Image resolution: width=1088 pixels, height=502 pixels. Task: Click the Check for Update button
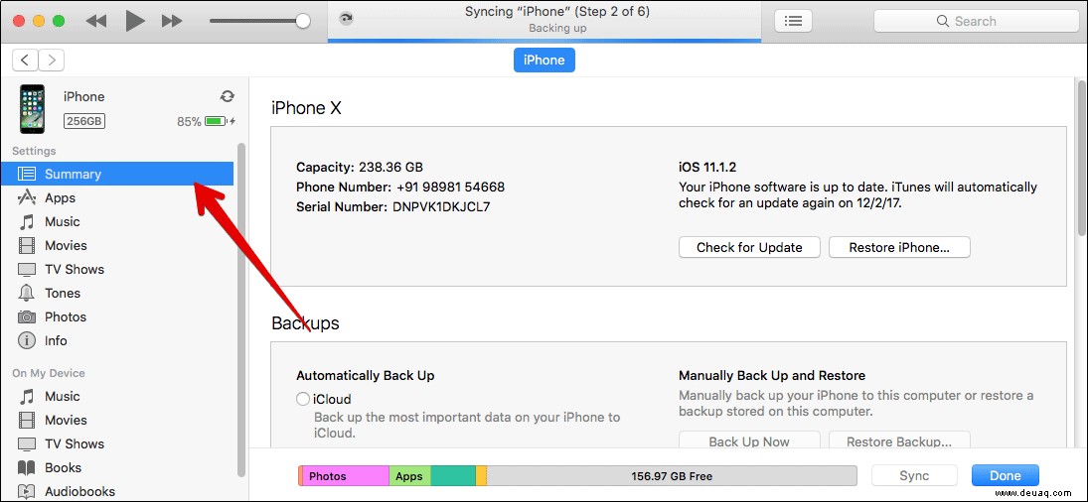click(x=749, y=247)
